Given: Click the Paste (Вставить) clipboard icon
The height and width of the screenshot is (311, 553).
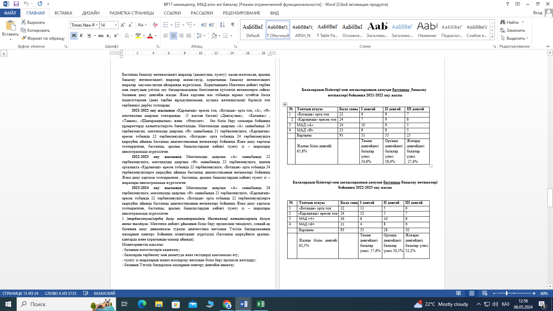Looking at the screenshot, I should [x=10, y=26].
